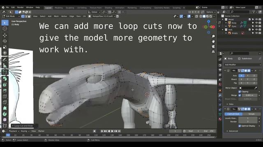This screenshot has height=147, width=263.
Task: Select the Loop Cut tool
Action: point(5,96)
